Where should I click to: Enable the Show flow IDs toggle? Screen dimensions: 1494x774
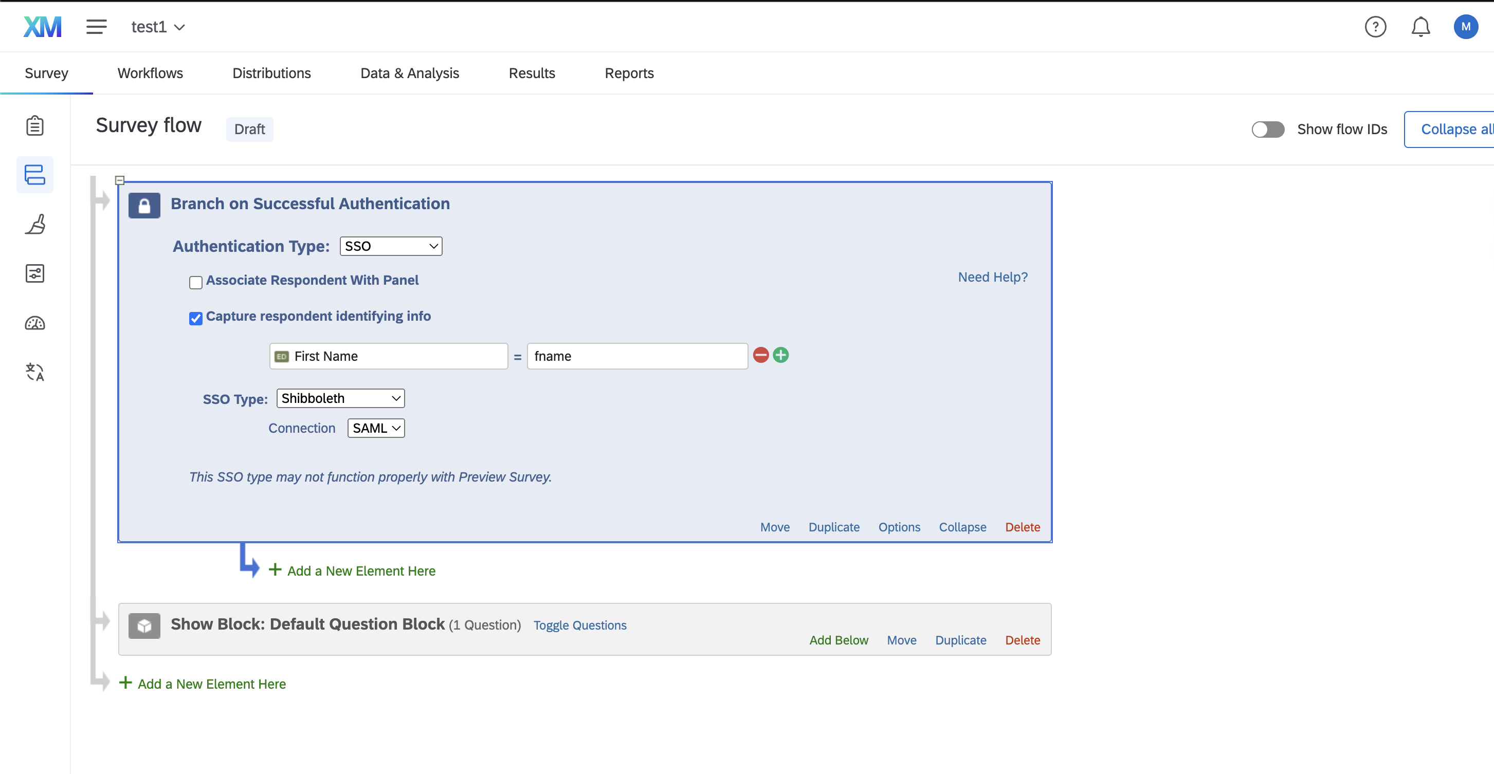click(x=1268, y=130)
